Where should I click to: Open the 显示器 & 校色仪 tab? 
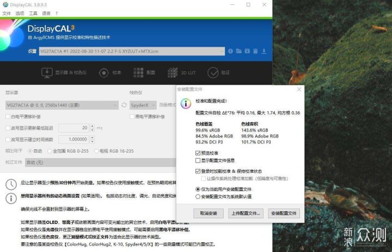click(64, 73)
